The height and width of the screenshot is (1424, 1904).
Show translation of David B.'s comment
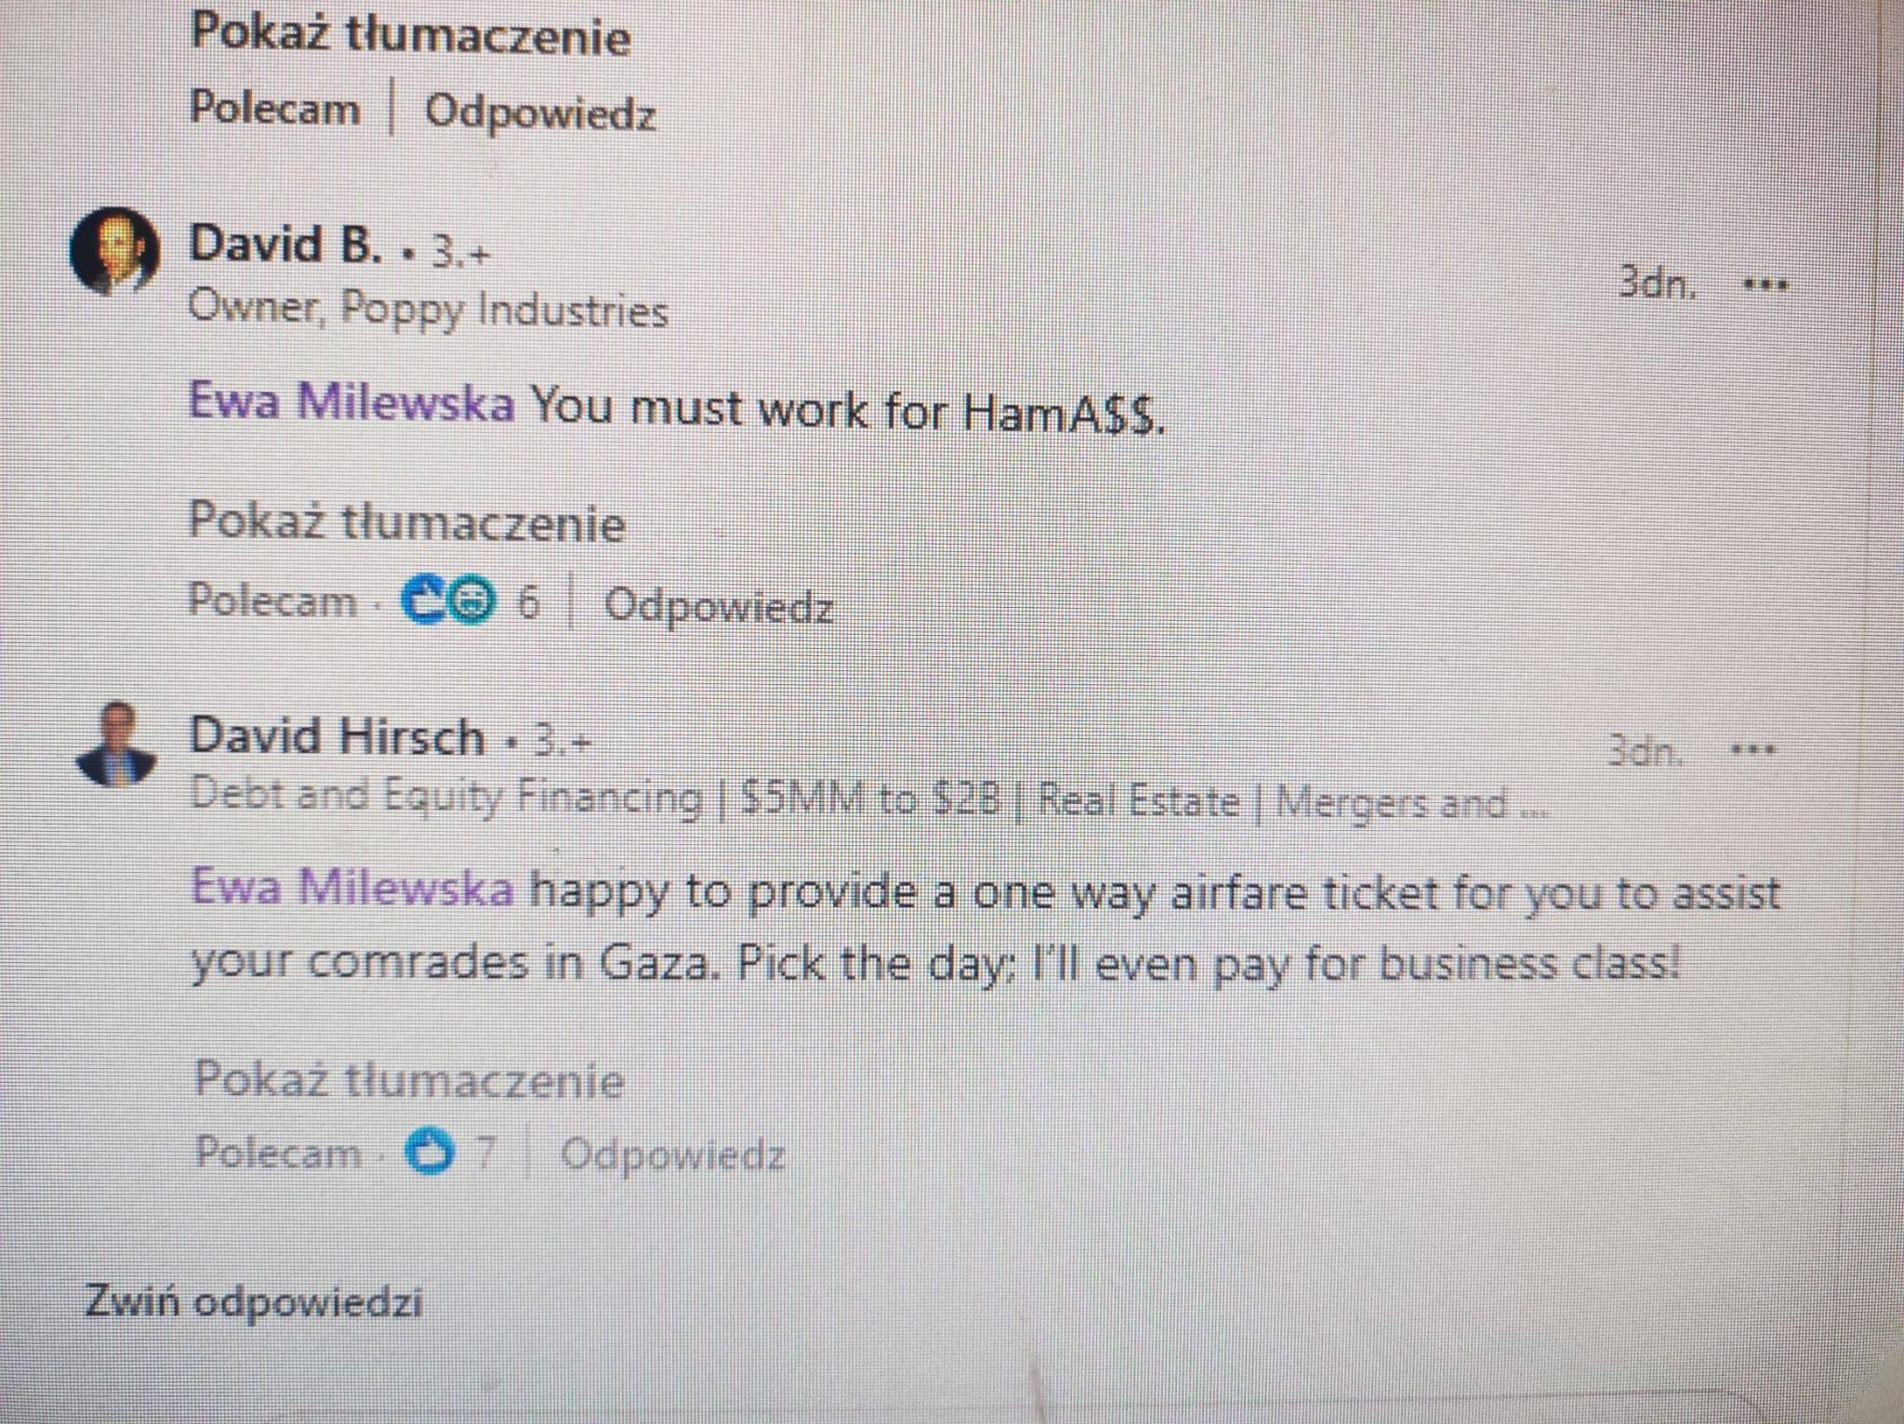pyautogui.click(x=407, y=522)
